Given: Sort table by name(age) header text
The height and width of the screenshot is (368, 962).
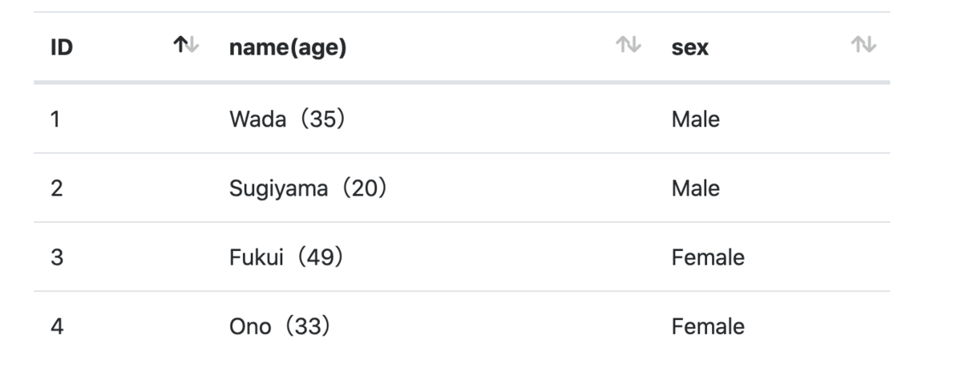Looking at the screenshot, I should 288,47.
